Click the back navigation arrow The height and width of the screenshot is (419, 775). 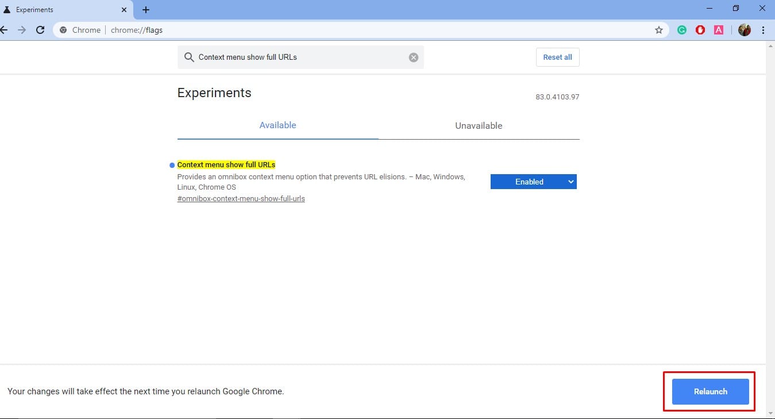click(6, 30)
